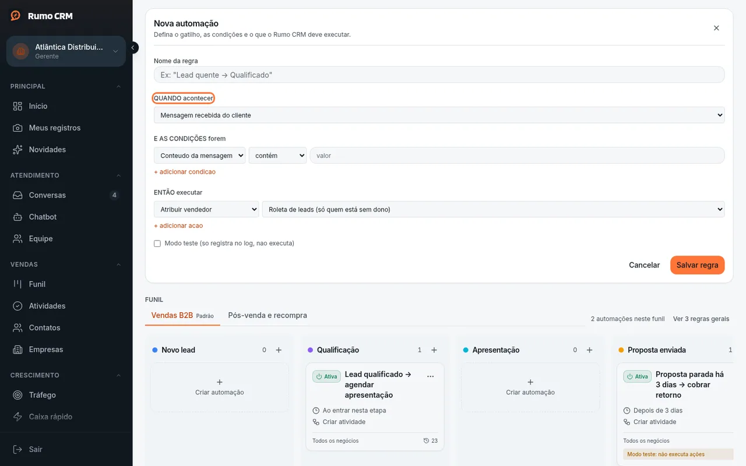Open the Mensagem recebida do cliente trigger dropdown
The image size is (746, 466).
(439, 115)
